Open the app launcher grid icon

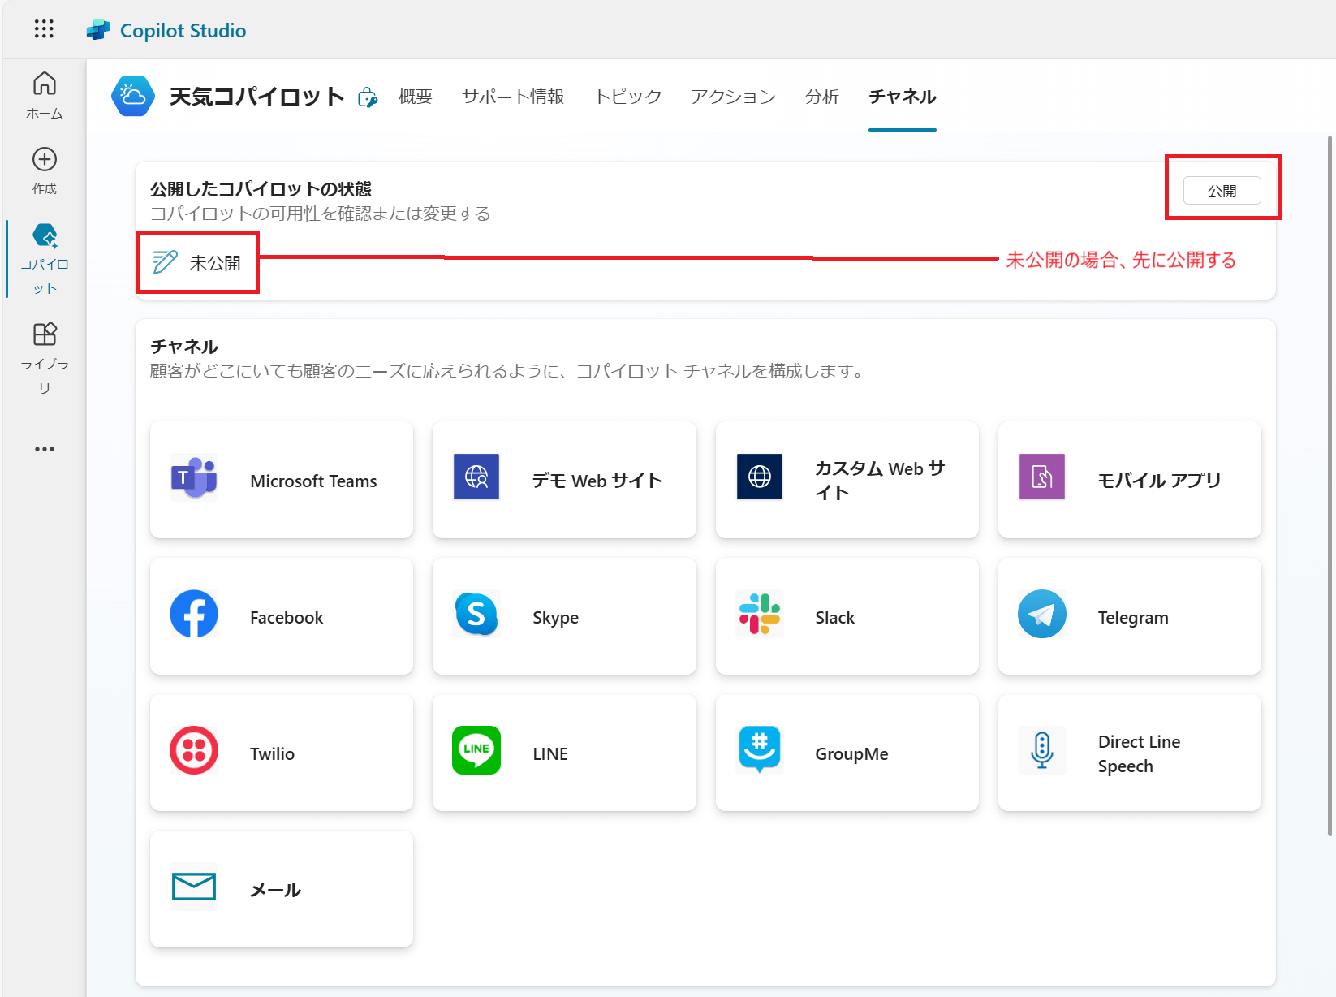[x=44, y=29]
